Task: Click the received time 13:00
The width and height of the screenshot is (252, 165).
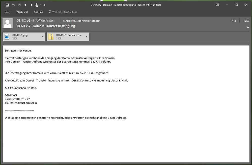Action: [246, 21]
